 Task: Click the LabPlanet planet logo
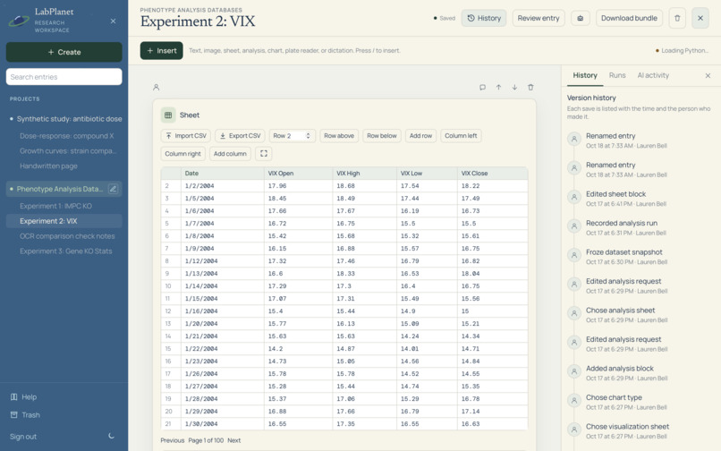(19, 21)
